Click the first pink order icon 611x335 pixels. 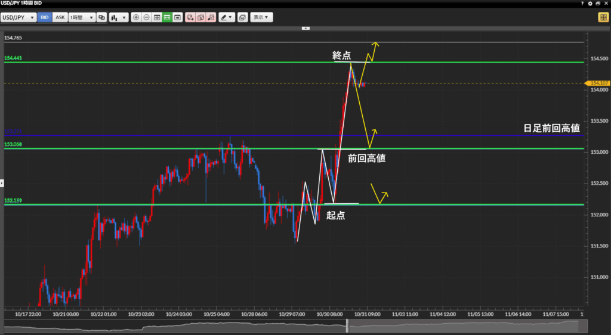(x=190, y=17)
